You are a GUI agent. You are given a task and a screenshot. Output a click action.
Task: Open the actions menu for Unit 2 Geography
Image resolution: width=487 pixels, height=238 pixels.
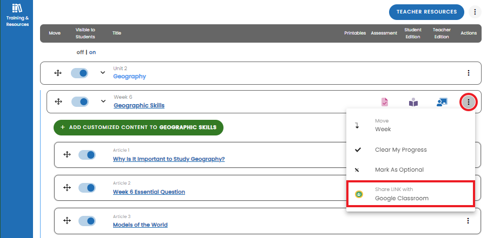pyautogui.click(x=469, y=73)
